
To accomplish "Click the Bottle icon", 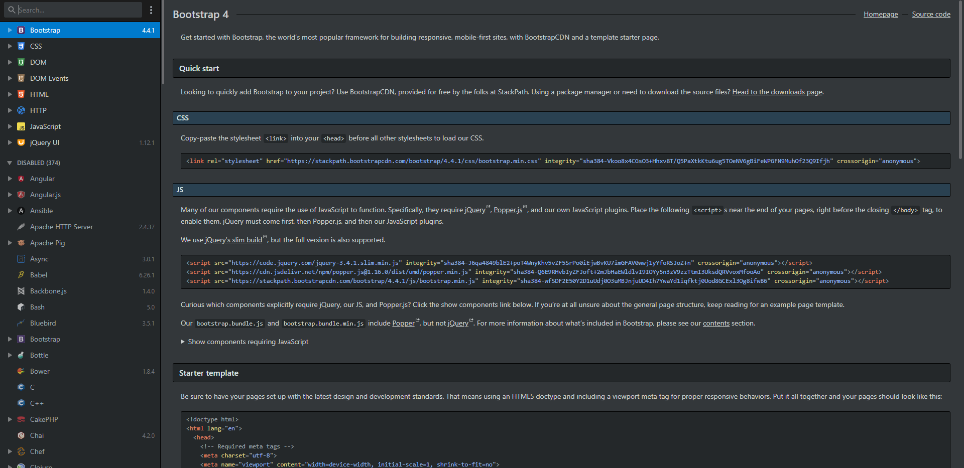I will point(21,355).
